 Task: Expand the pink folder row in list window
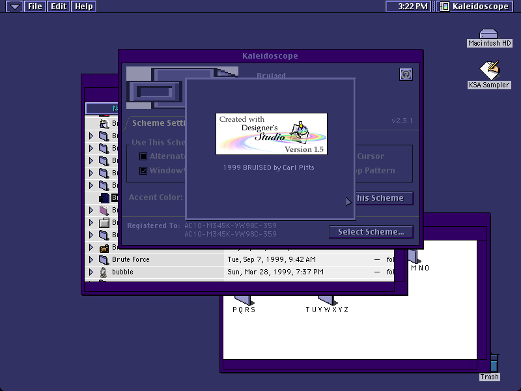[91, 210]
